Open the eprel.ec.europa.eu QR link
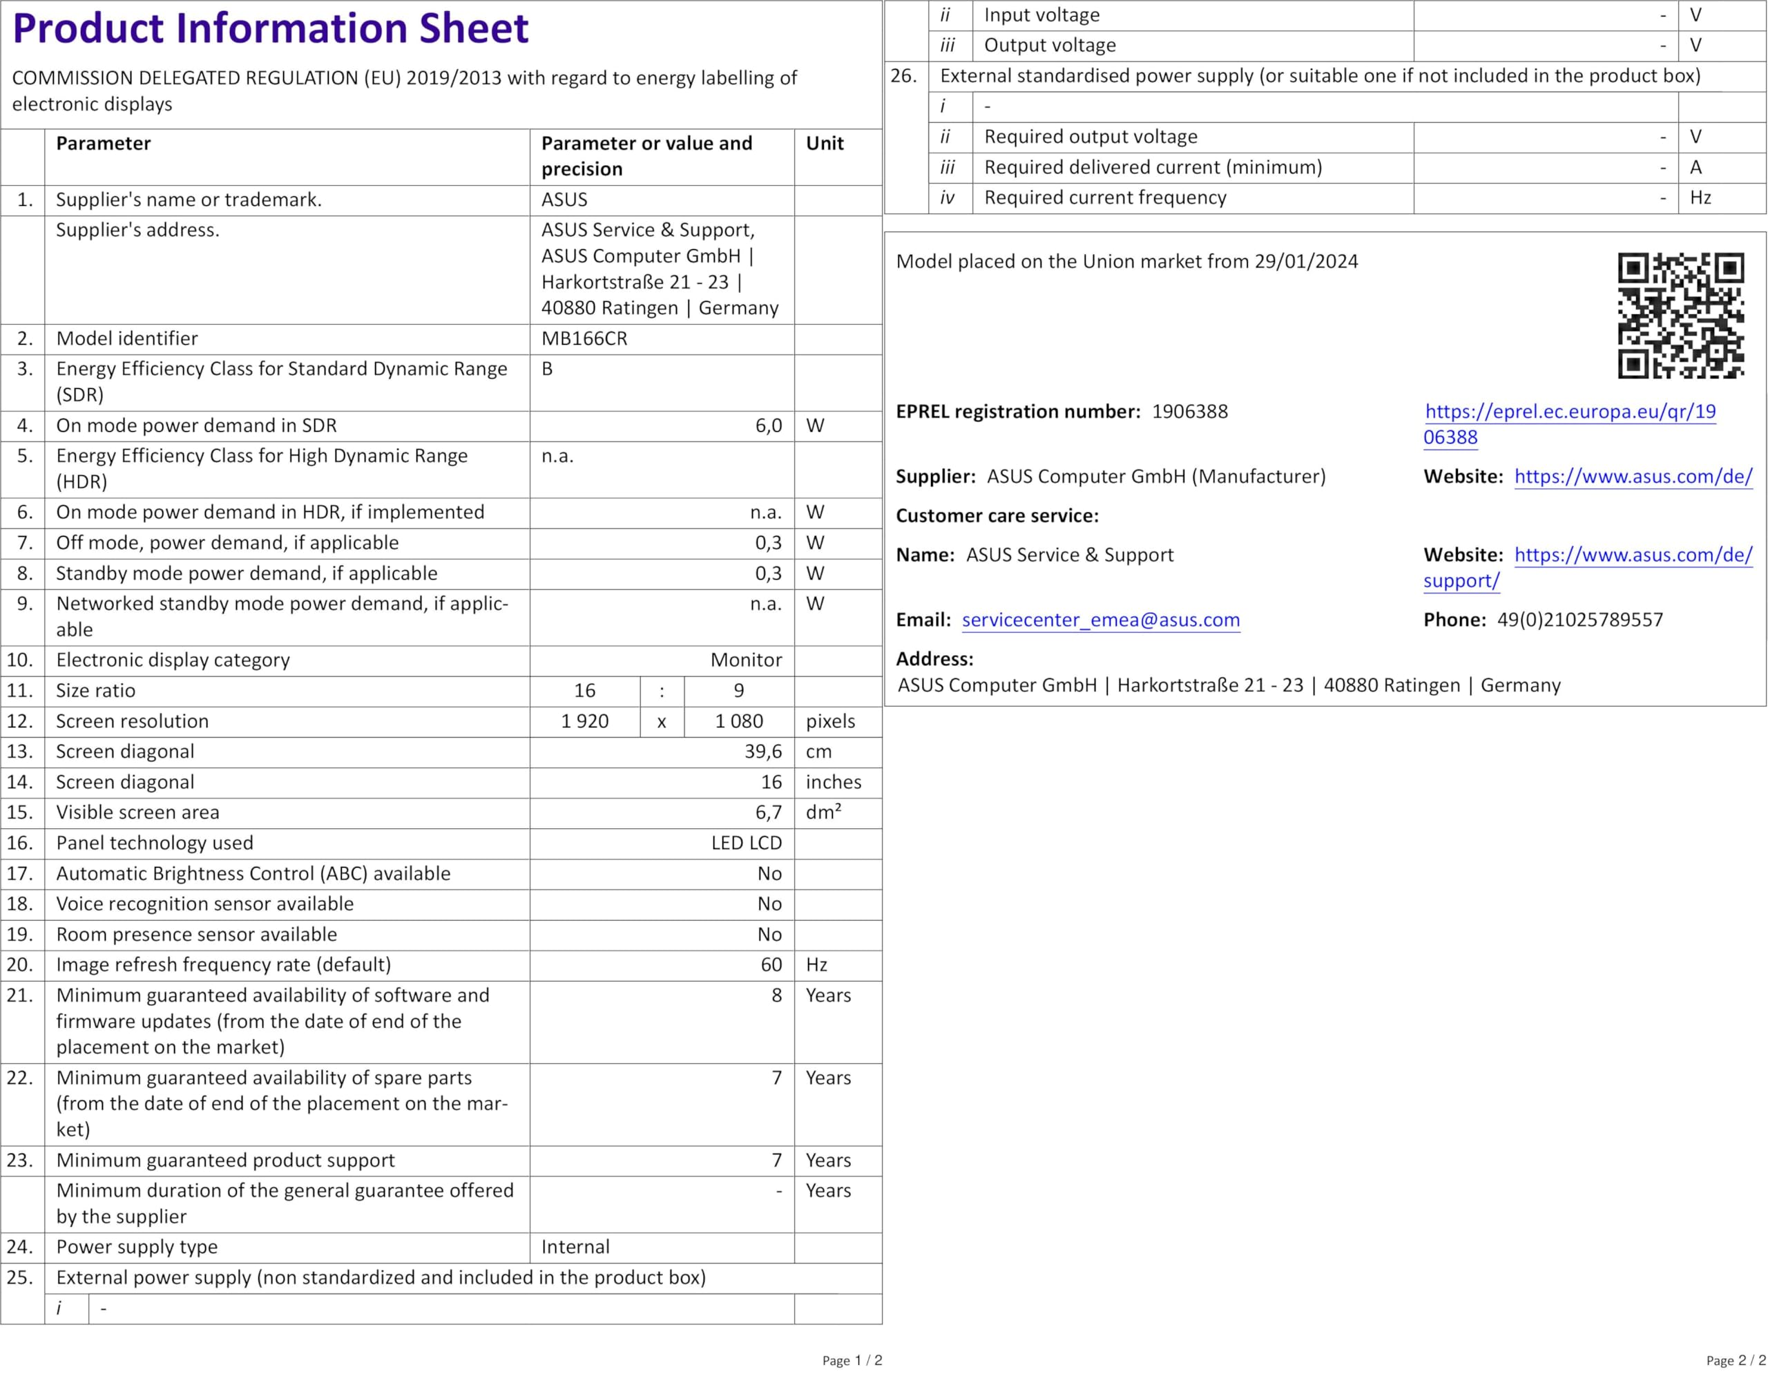The width and height of the screenshot is (1768, 1383). 1569,412
